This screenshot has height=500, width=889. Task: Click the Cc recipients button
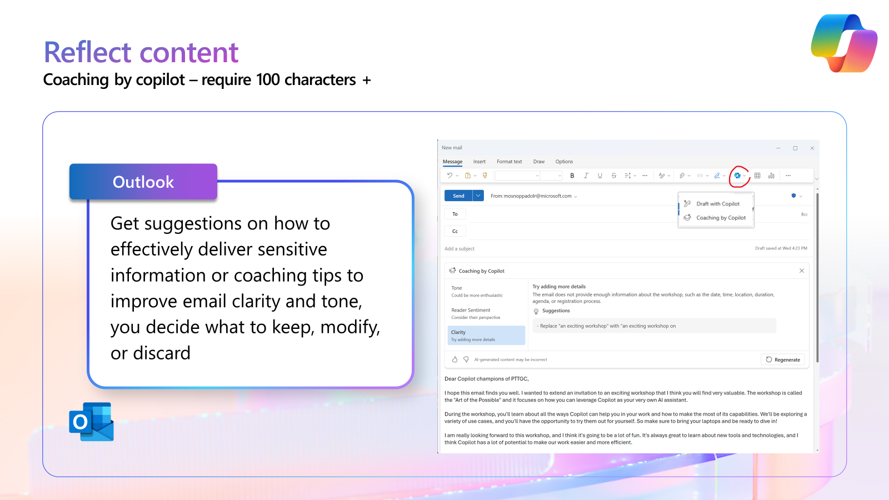coord(455,231)
